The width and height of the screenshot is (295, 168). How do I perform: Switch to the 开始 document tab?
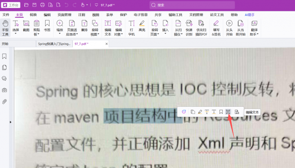pos(18,44)
